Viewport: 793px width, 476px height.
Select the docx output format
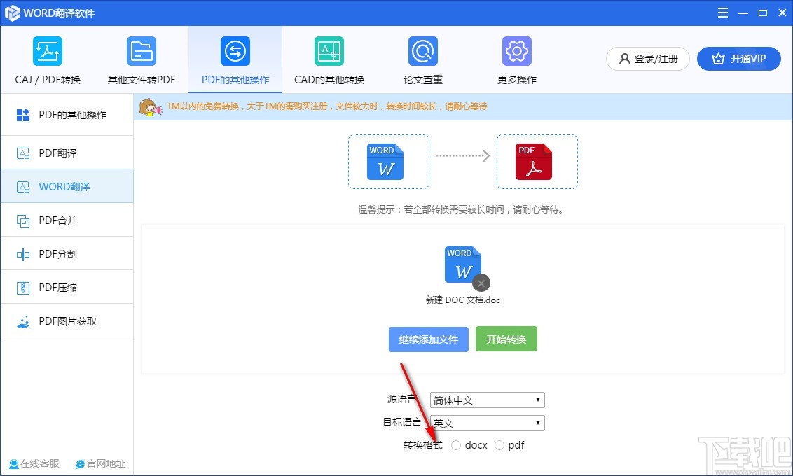tap(456, 445)
